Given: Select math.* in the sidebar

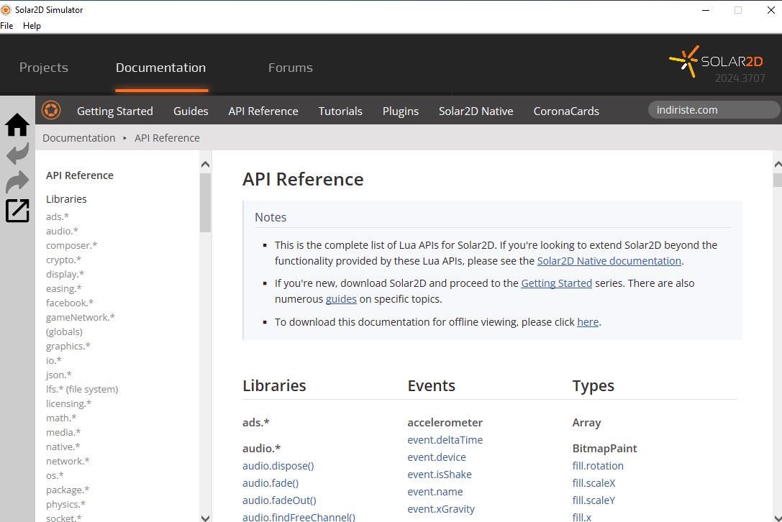Looking at the screenshot, I should [x=61, y=418].
